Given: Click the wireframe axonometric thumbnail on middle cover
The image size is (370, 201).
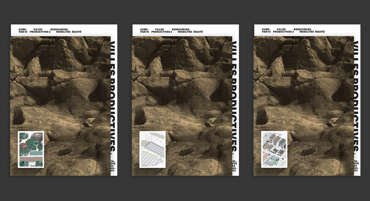Looking at the screenshot, I should tap(152, 149).
